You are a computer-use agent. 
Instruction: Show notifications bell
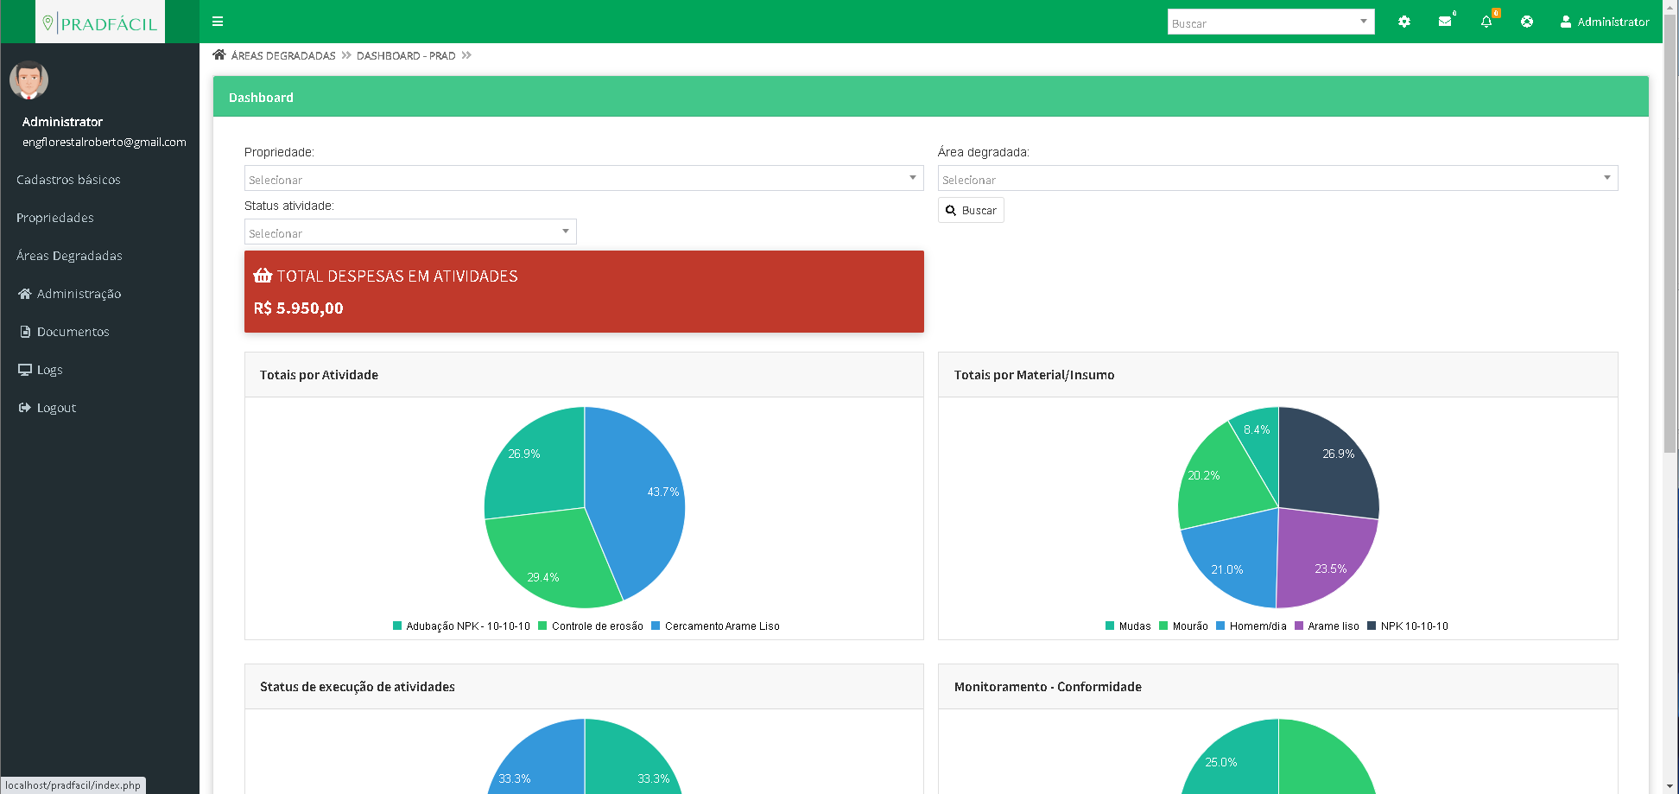[x=1486, y=22]
